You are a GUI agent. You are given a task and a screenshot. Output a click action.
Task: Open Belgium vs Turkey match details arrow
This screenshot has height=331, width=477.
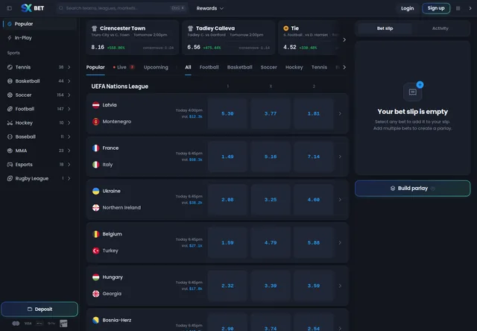(340, 243)
